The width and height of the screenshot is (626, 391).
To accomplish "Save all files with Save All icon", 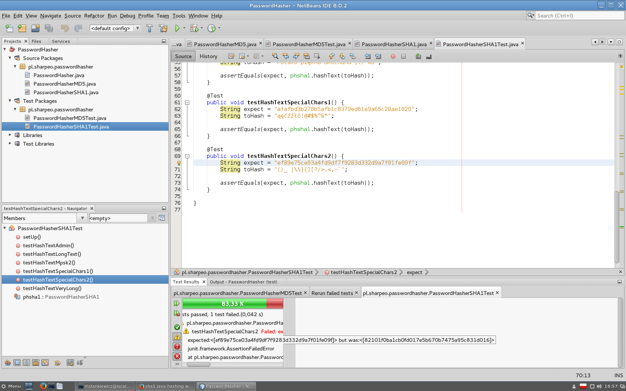I will coord(48,28).
